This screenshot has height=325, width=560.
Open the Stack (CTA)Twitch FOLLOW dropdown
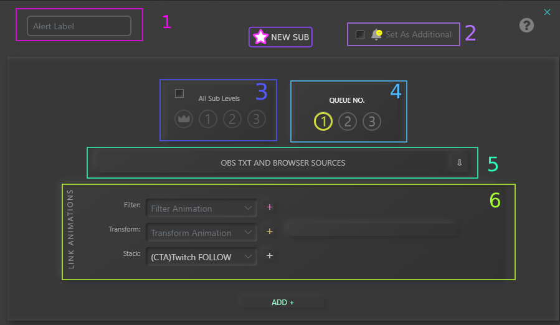pyautogui.click(x=201, y=257)
